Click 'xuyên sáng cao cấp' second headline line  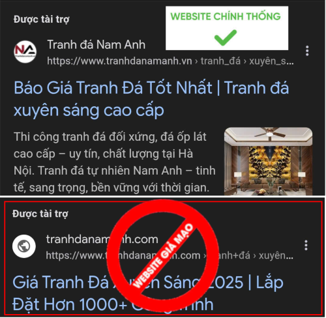pyautogui.click(x=89, y=110)
